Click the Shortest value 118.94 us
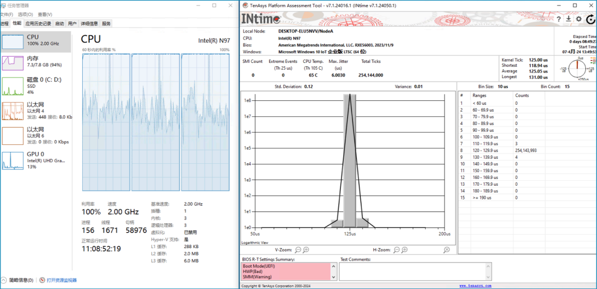 pyautogui.click(x=539, y=65)
